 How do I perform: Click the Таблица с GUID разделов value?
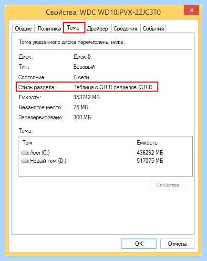113,87
